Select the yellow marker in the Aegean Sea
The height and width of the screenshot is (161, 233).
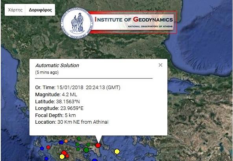(117, 152)
